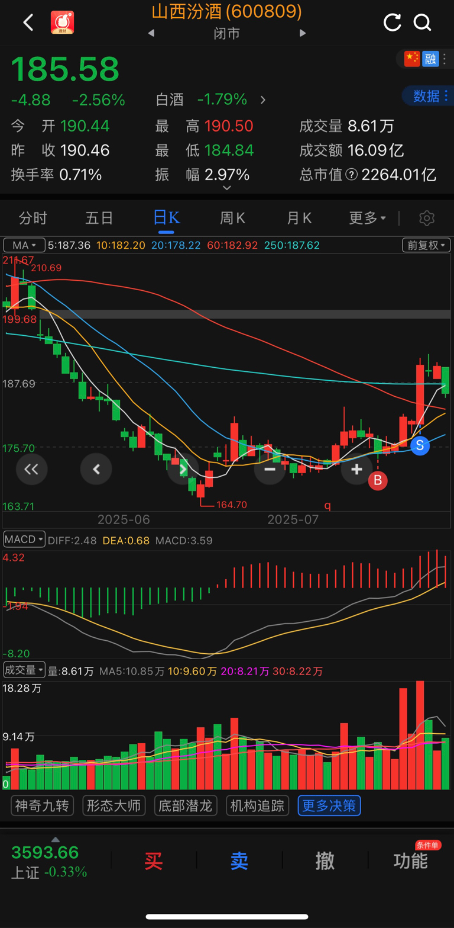Image resolution: width=454 pixels, height=928 pixels.
Task: Select the 月K tab
Action: coord(299,218)
